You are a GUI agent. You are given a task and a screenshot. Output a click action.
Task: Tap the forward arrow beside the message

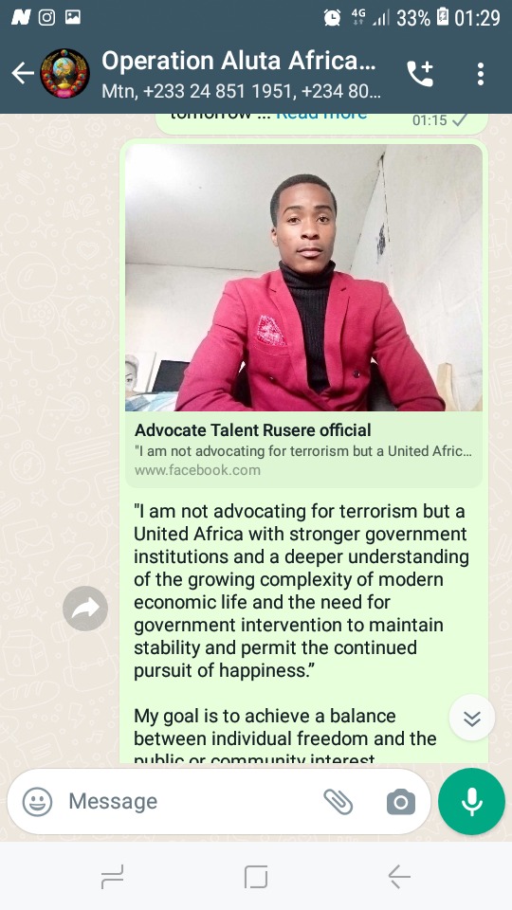(x=85, y=609)
